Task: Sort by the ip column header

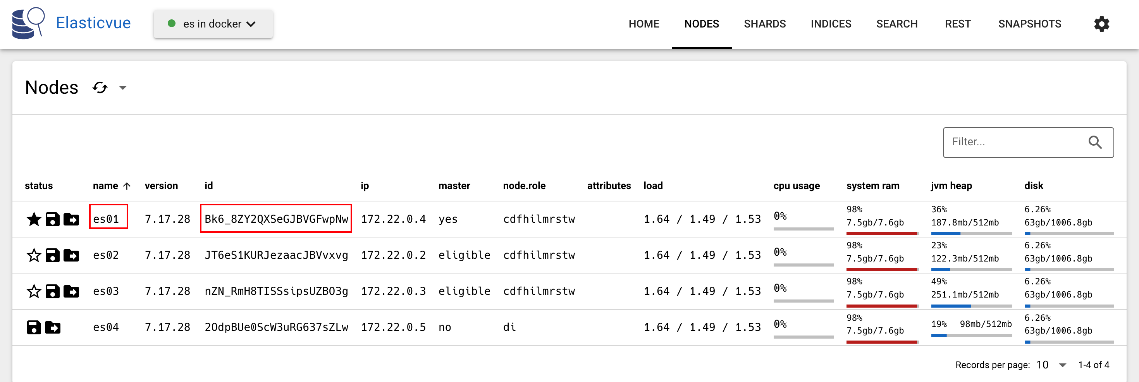Action: point(365,186)
